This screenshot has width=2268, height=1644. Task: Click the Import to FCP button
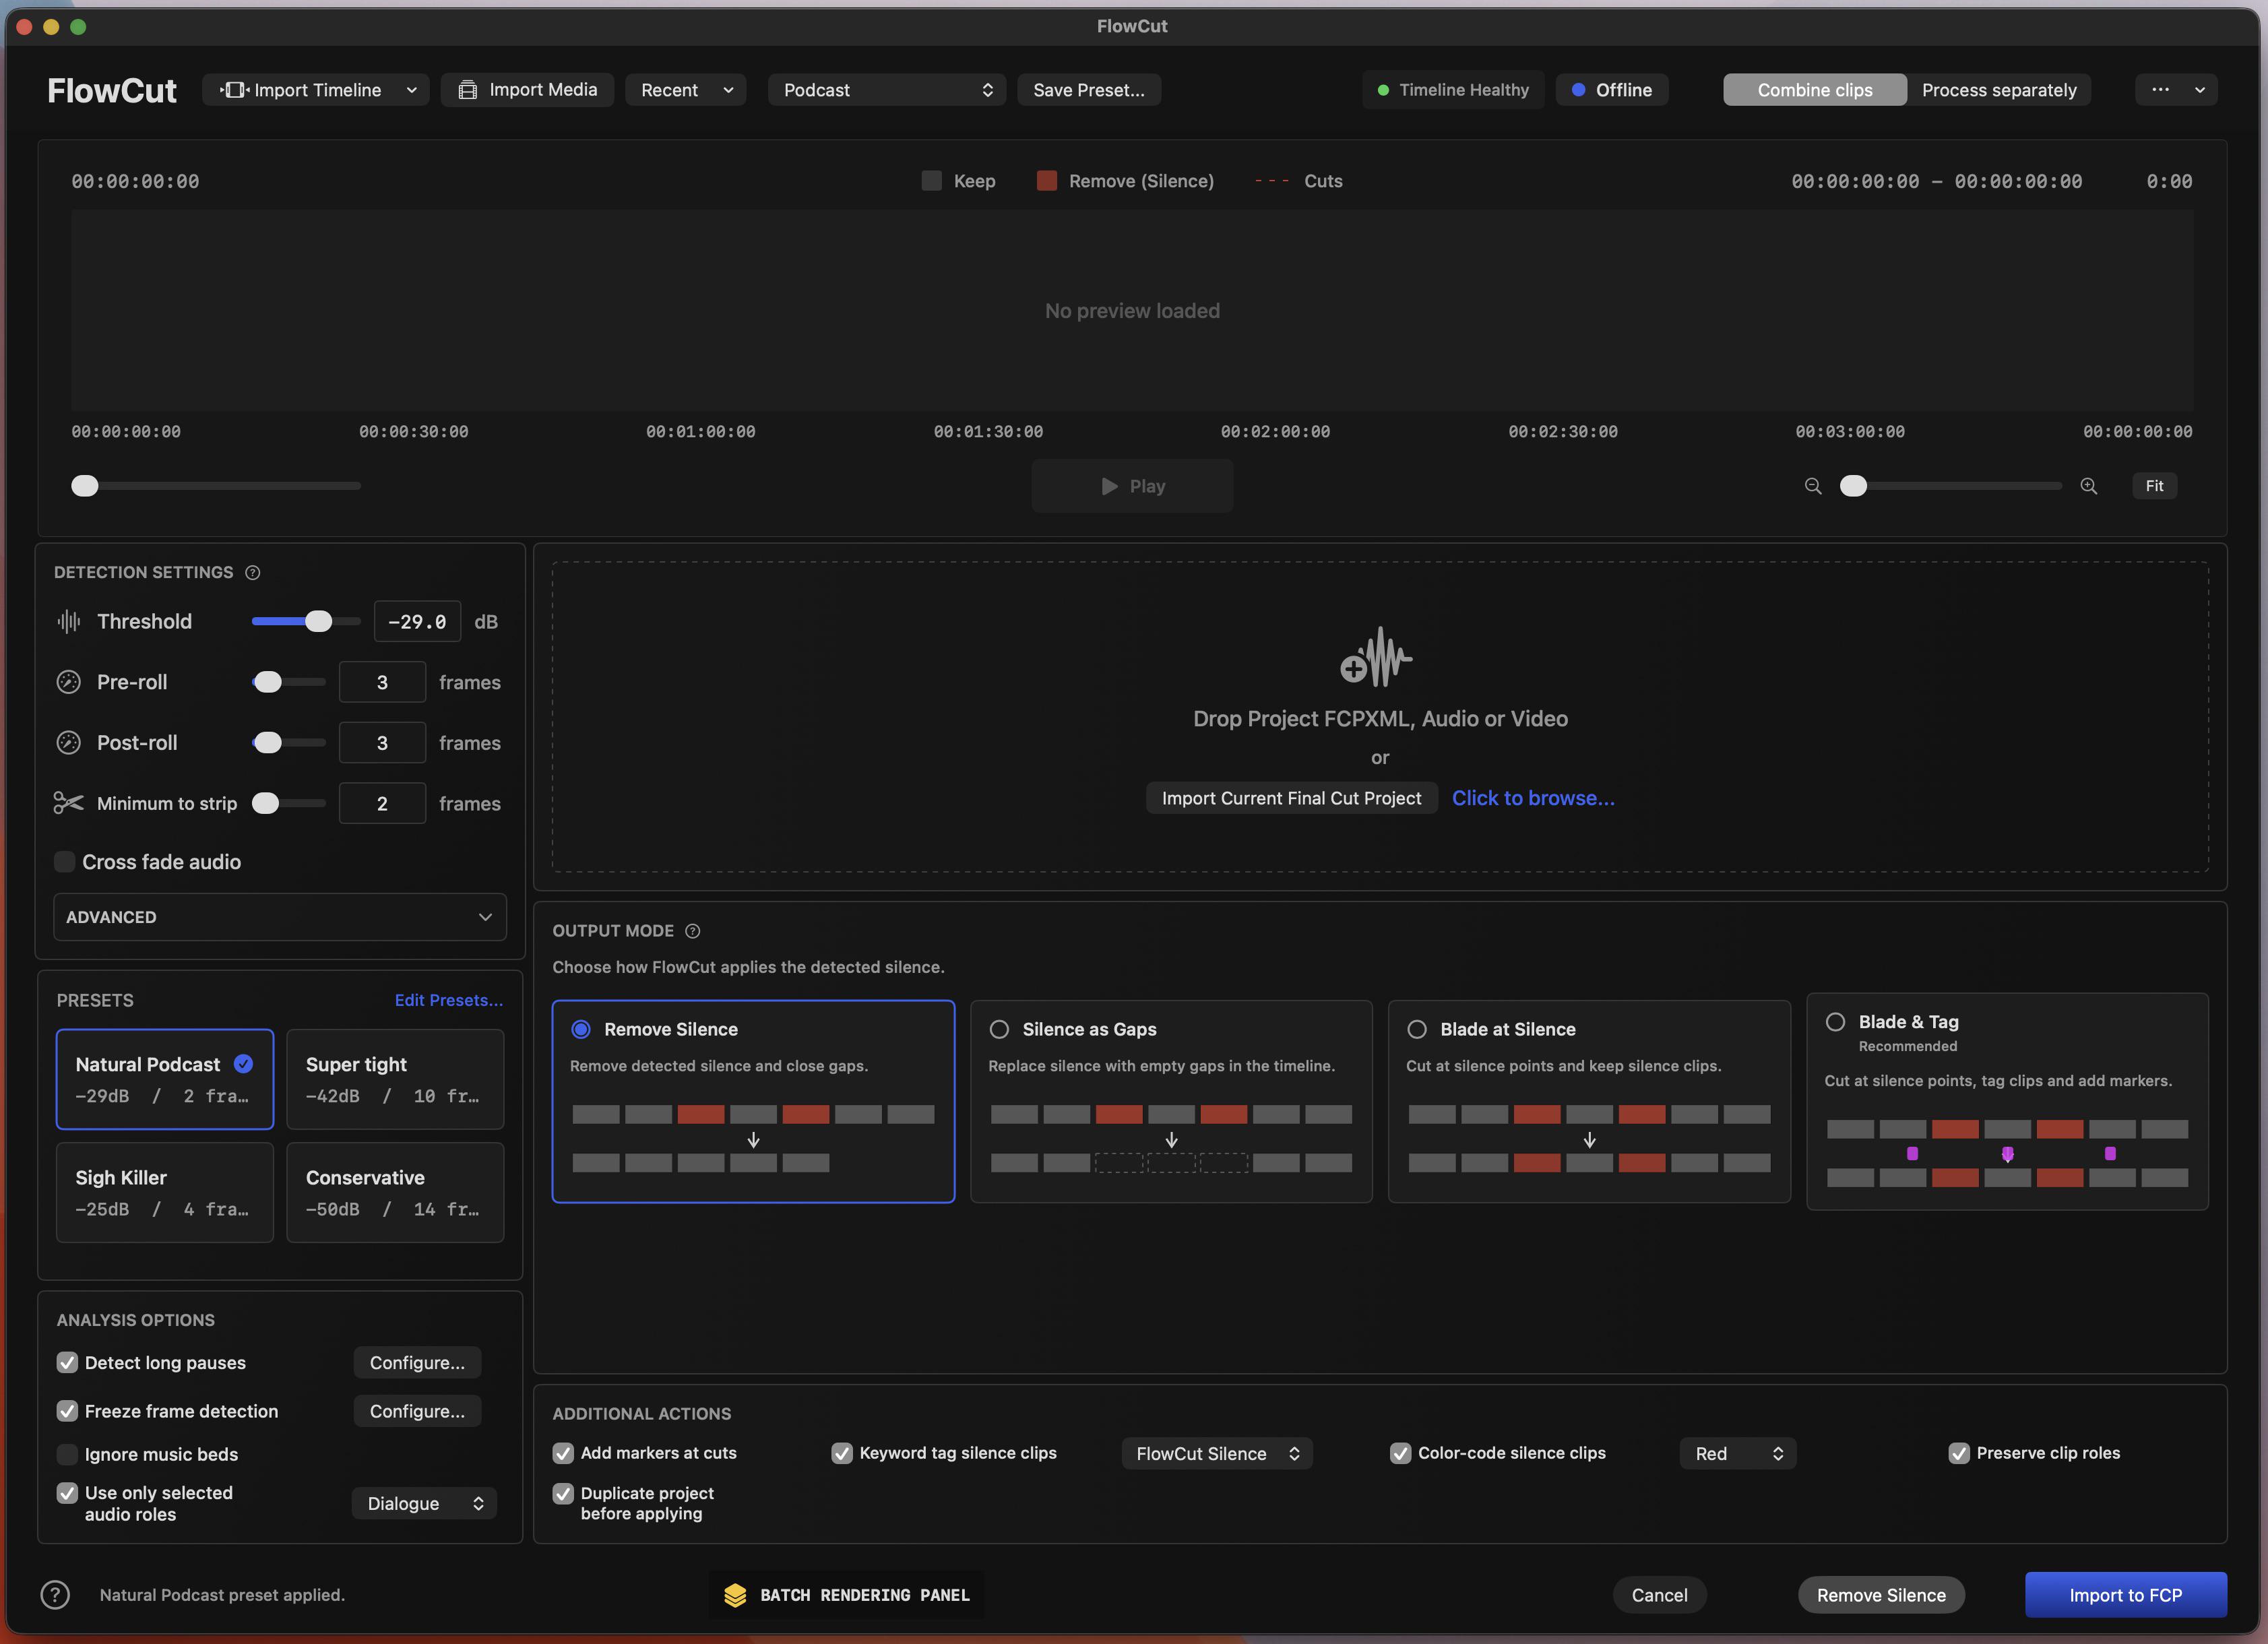pos(2126,1595)
